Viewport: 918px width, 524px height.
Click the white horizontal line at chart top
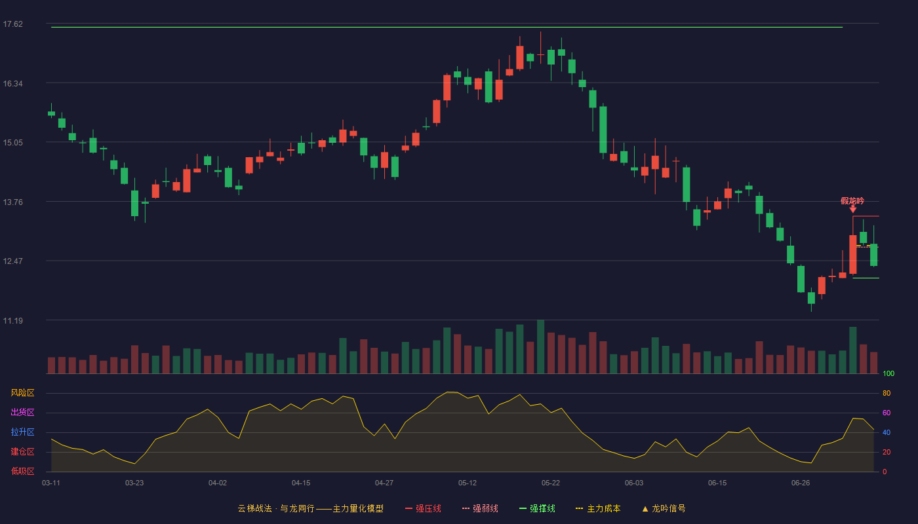447,28
